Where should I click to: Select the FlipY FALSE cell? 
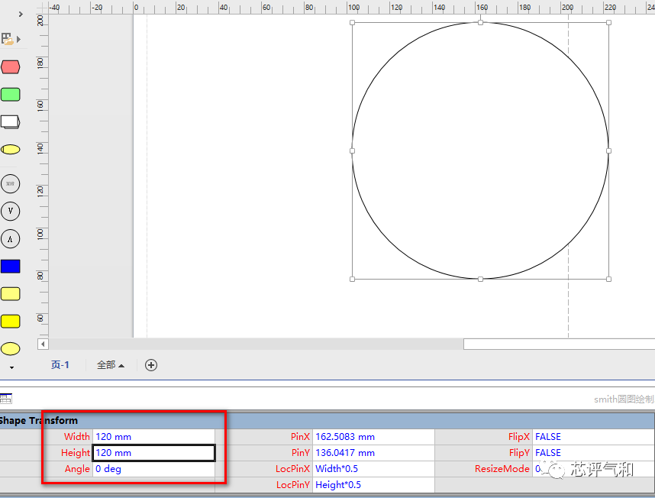[x=593, y=453]
